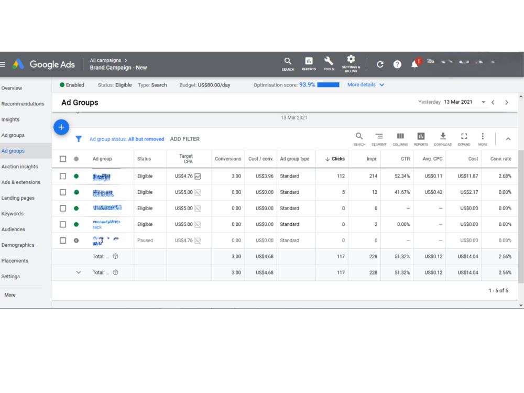Select the checkbox for the row with 0 impressions, Eligible
Screen dimensions: 524x393
coord(63,208)
